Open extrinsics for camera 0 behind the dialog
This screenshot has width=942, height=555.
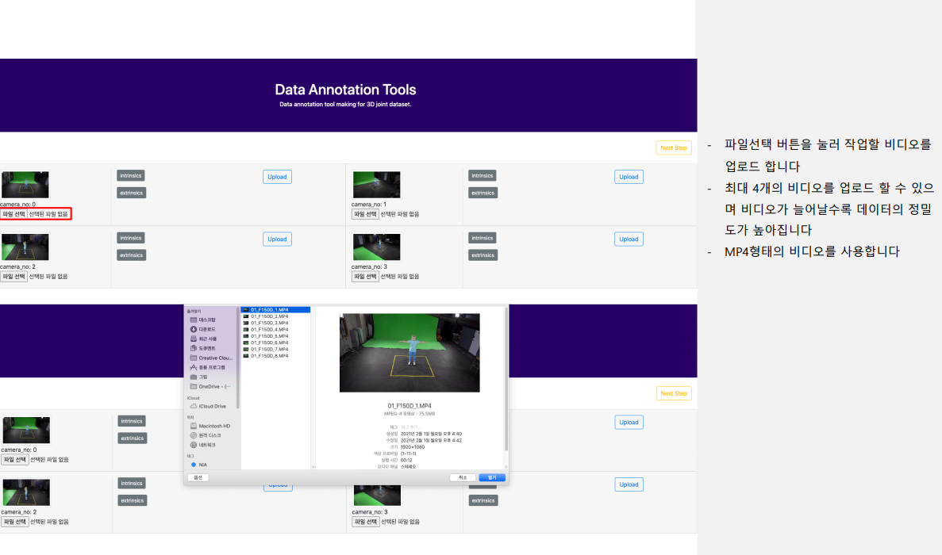pos(133,438)
